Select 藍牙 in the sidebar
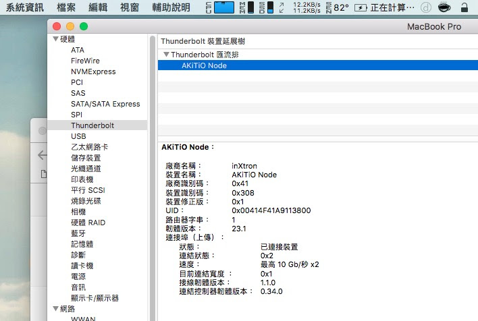This screenshot has width=478, height=321. pyautogui.click(x=78, y=233)
